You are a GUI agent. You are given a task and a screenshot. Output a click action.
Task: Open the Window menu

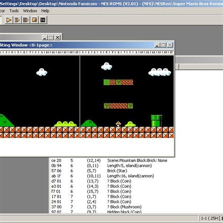30,11
